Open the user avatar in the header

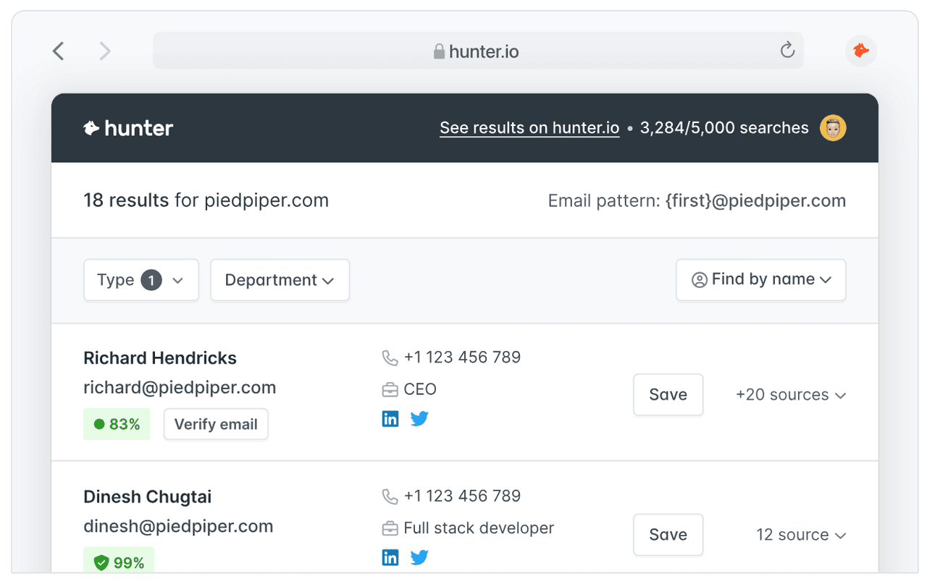tap(832, 127)
